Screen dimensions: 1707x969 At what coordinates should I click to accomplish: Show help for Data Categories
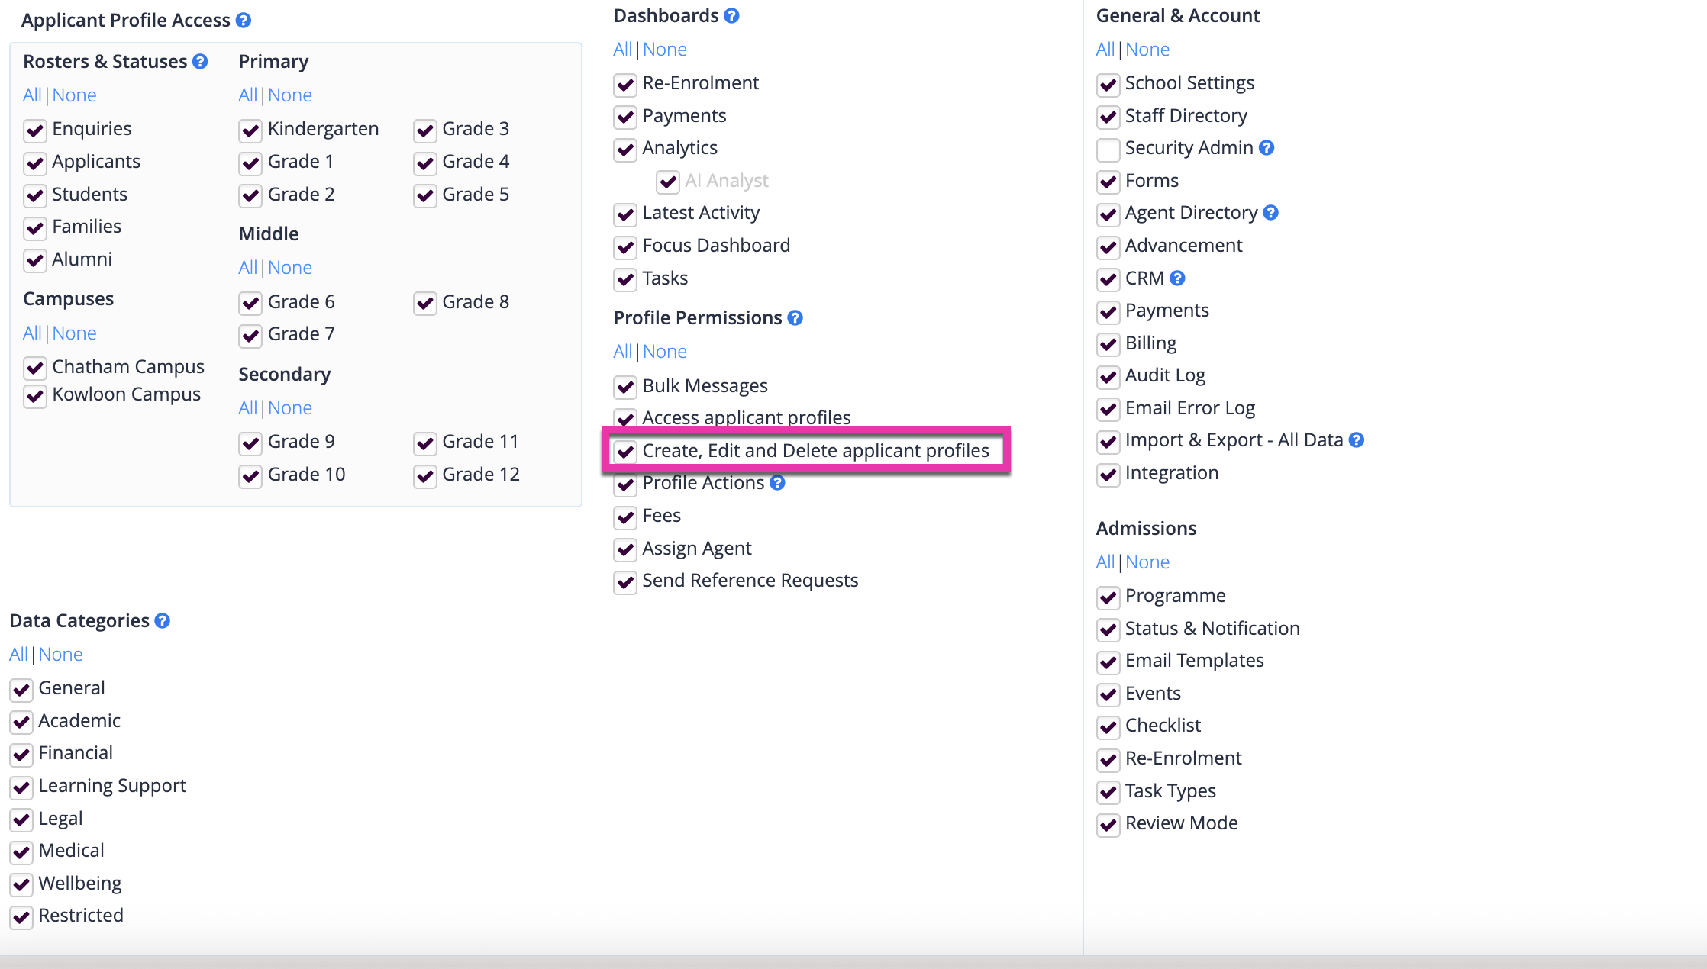162,621
